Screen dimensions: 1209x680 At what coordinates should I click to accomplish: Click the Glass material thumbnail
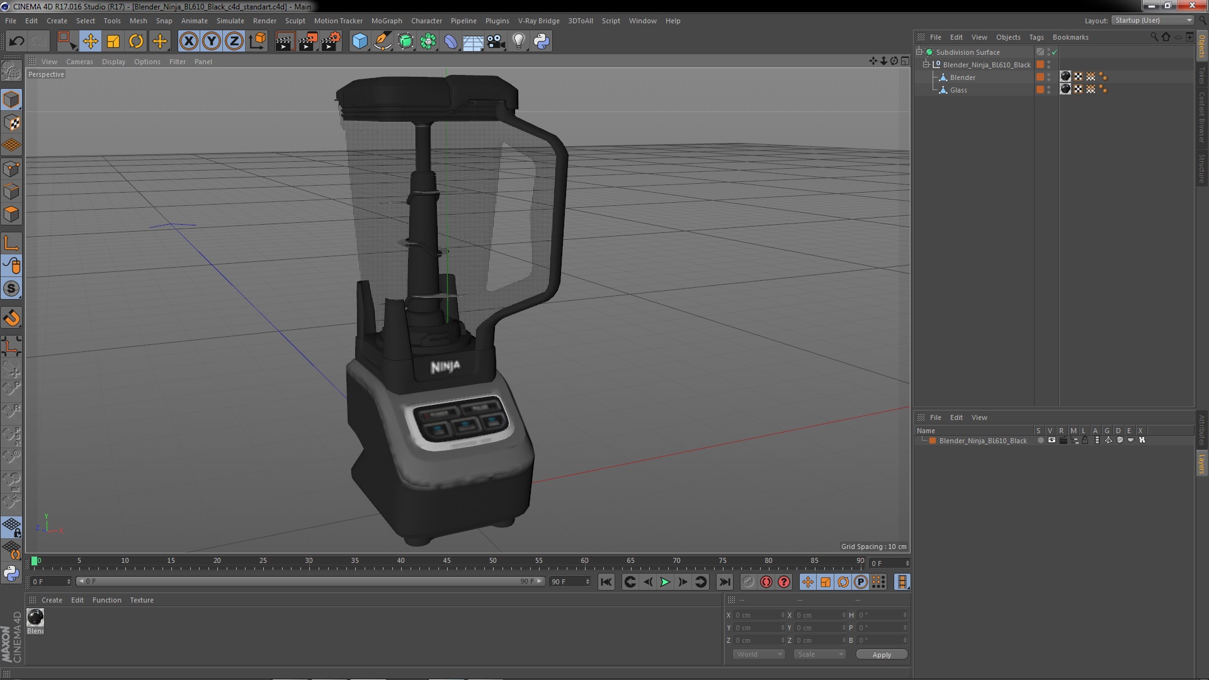[1065, 89]
